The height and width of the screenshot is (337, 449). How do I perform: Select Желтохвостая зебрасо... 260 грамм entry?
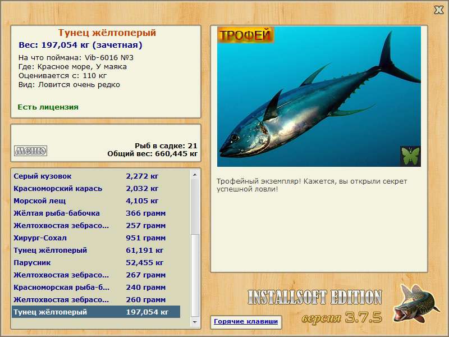[96, 299]
